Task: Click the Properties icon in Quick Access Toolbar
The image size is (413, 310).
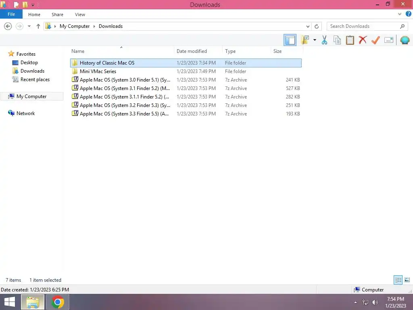Action: point(16,4)
